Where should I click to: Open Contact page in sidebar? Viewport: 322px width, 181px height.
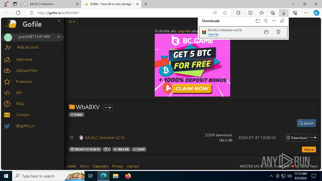tap(23, 115)
